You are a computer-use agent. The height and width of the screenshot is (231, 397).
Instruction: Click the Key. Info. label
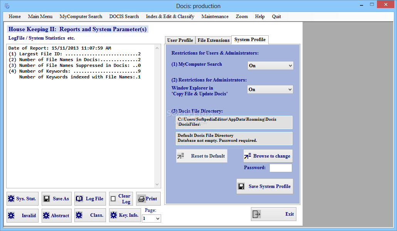(129, 215)
